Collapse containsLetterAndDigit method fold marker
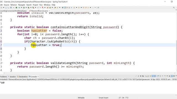Image resolution: width=177 pixels, height=99 pixels. [x=2, y=27]
